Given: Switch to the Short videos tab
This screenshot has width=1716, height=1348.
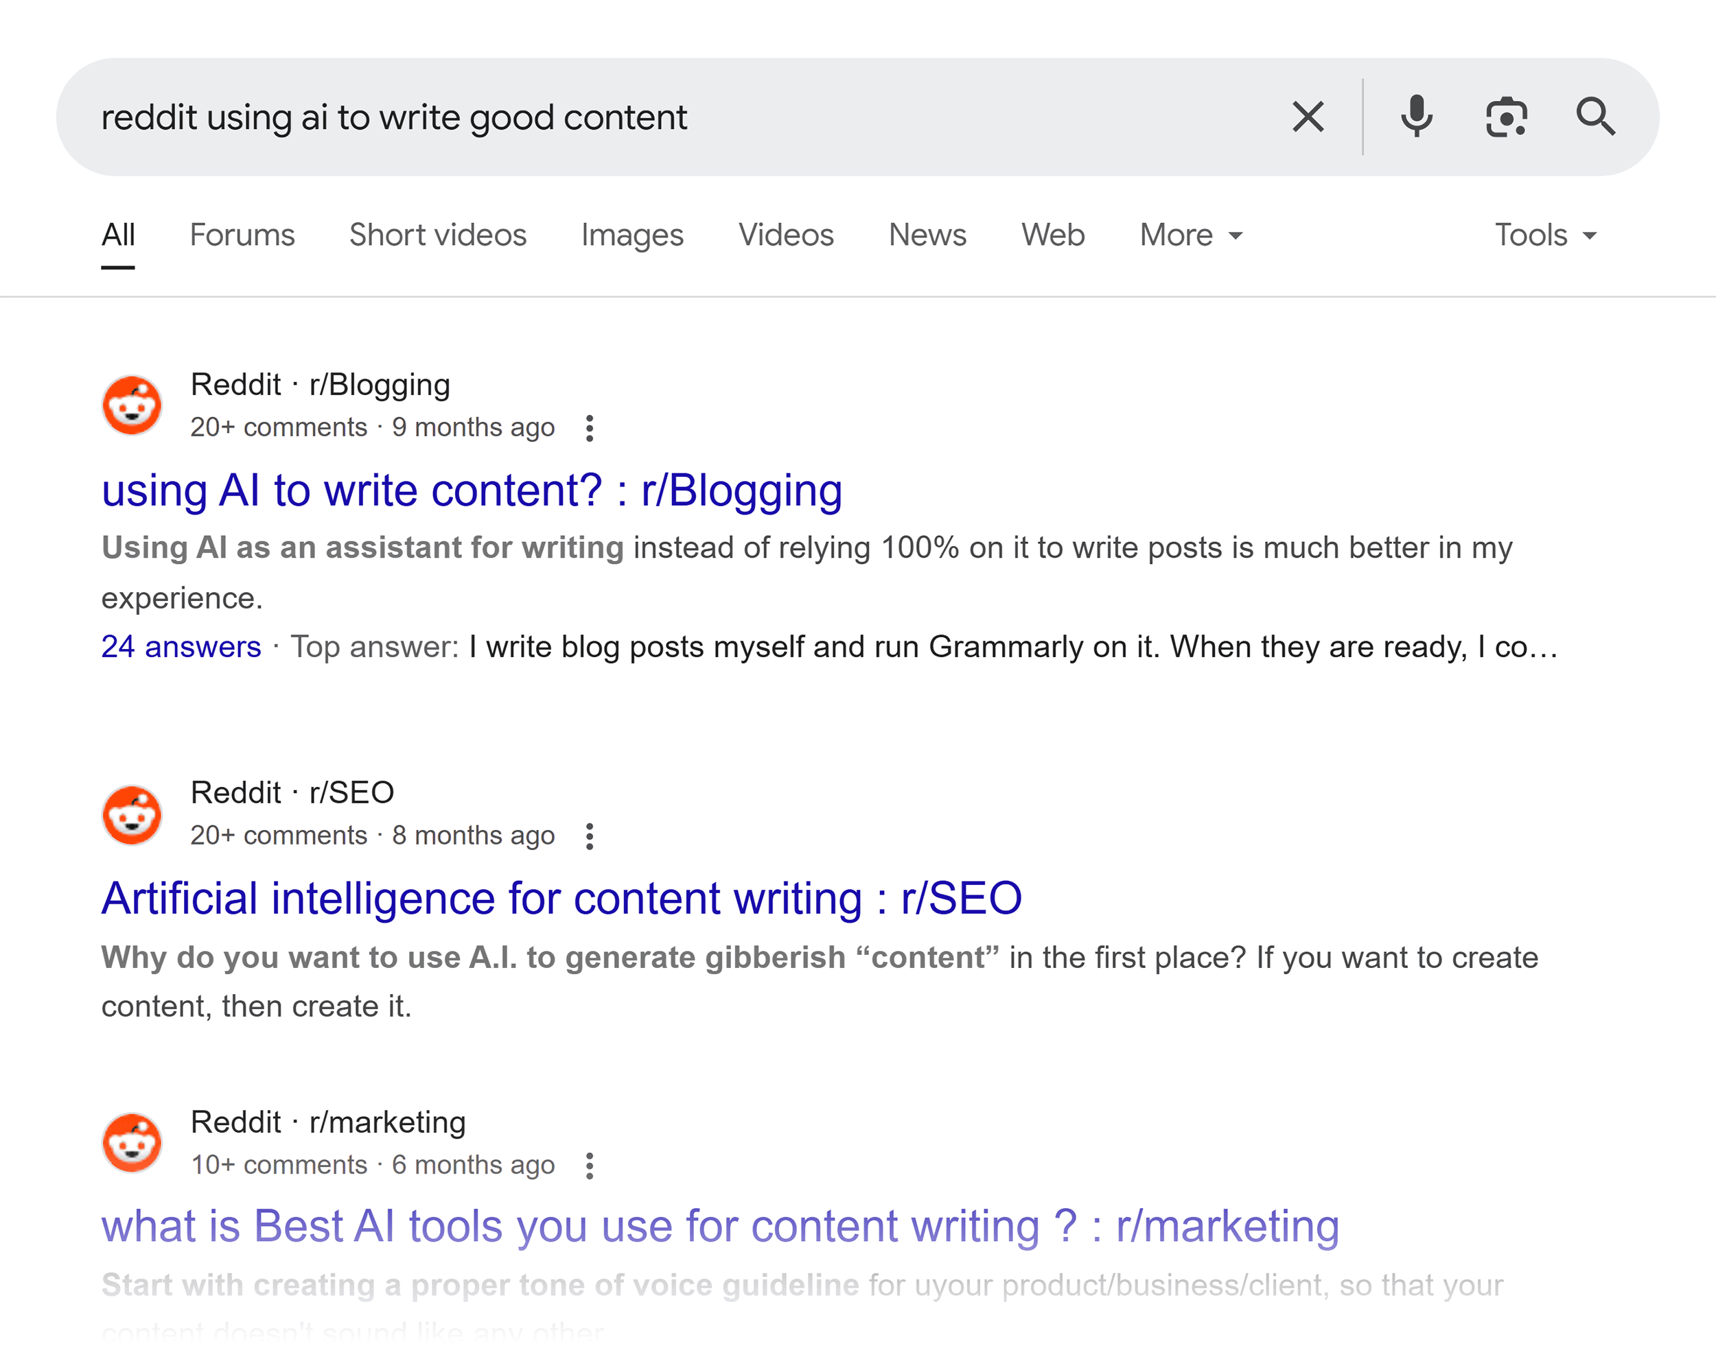Looking at the screenshot, I should coord(437,235).
